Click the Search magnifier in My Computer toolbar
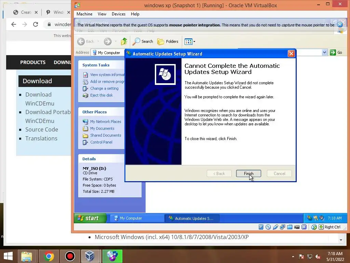This screenshot has width=350, height=263. click(x=143, y=41)
